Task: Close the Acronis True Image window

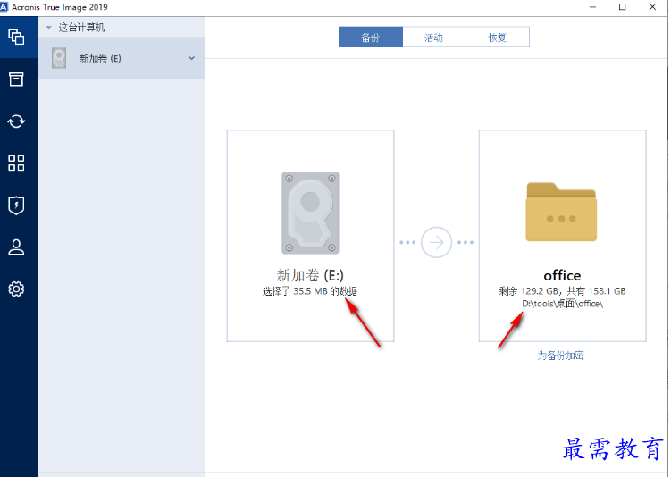Action: point(652,7)
